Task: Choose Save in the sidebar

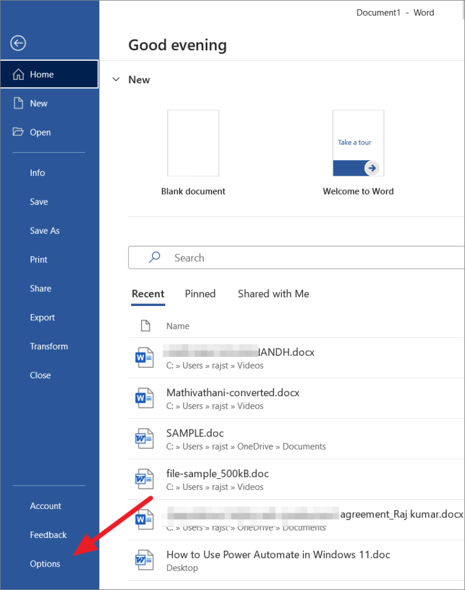Action: (50, 202)
